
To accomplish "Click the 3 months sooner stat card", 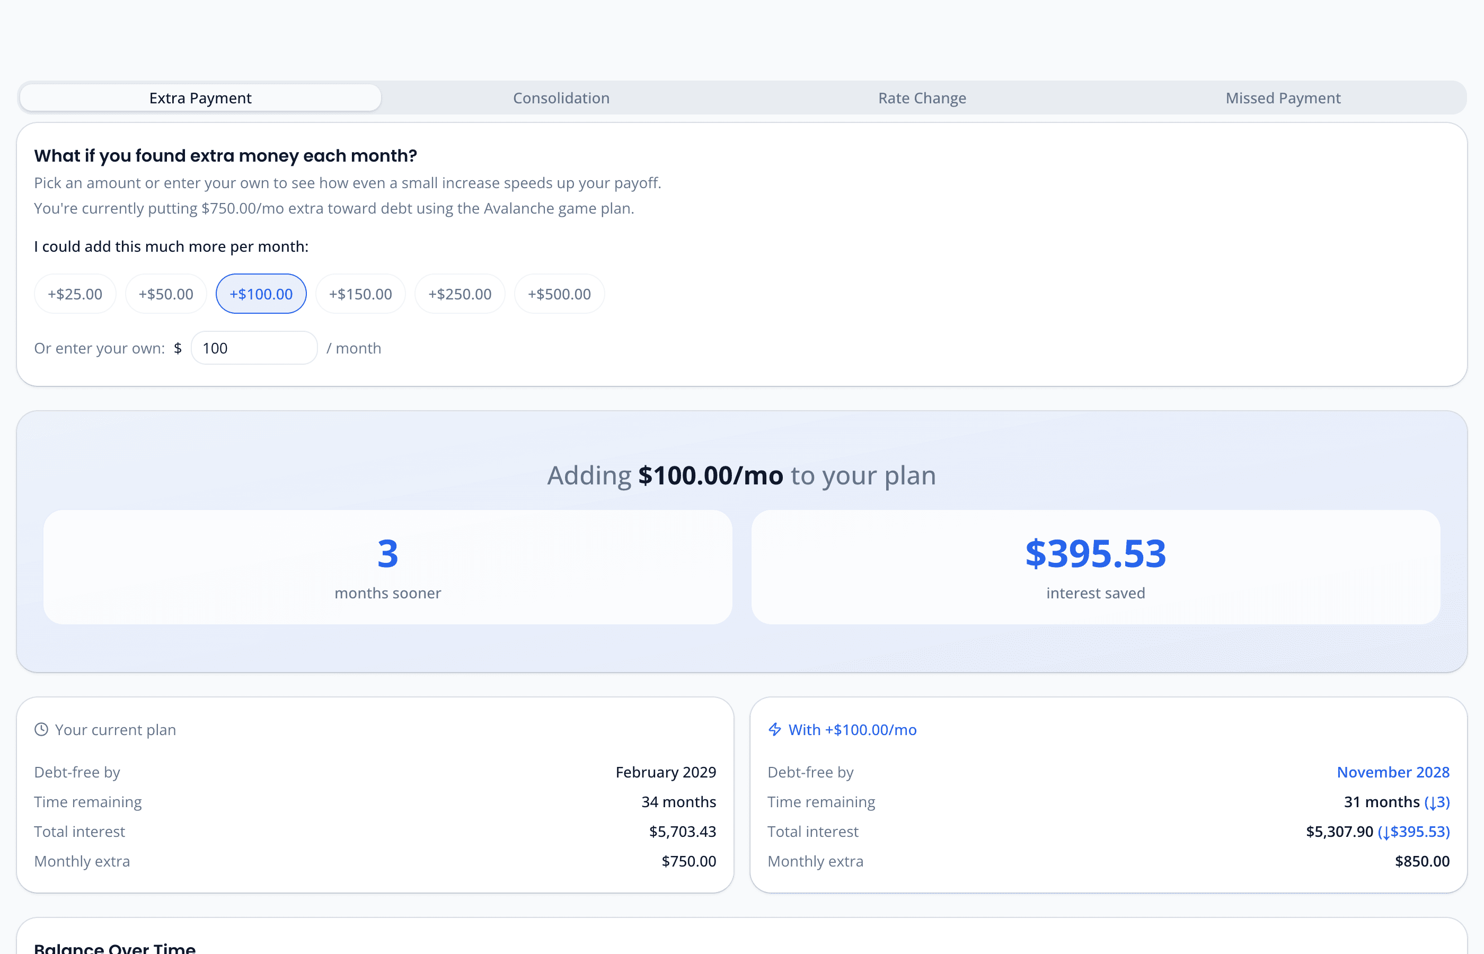I will coord(388,566).
